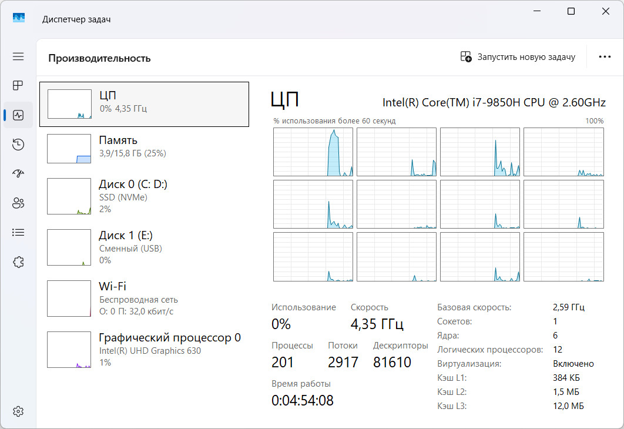
Task: Open Settings gear icon at bottom
Action: pyautogui.click(x=18, y=411)
